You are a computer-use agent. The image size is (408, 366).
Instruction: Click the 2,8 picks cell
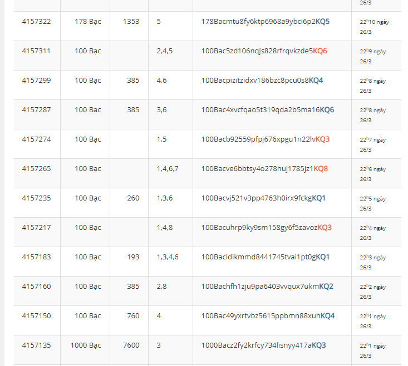pyautogui.click(x=161, y=287)
